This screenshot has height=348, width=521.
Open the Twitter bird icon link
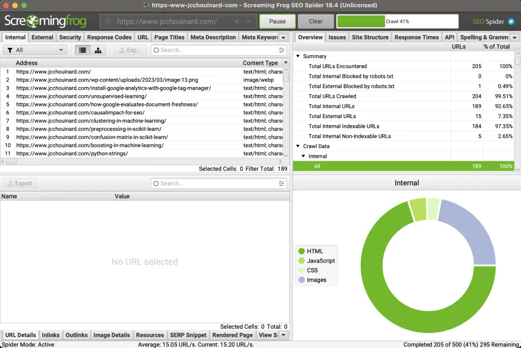511,21
